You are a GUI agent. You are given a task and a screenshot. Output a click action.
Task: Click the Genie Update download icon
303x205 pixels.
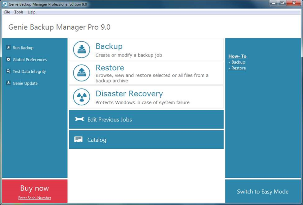coord(8,83)
